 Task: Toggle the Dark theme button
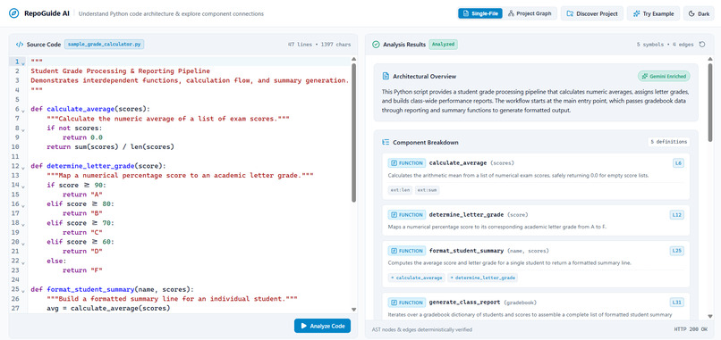699,13
